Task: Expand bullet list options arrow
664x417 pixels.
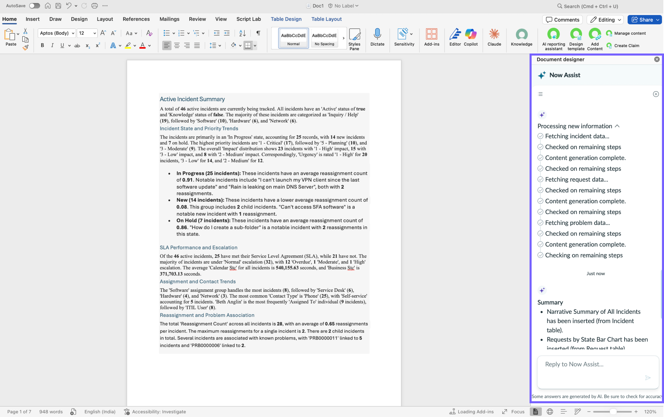Action: click(174, 33)
